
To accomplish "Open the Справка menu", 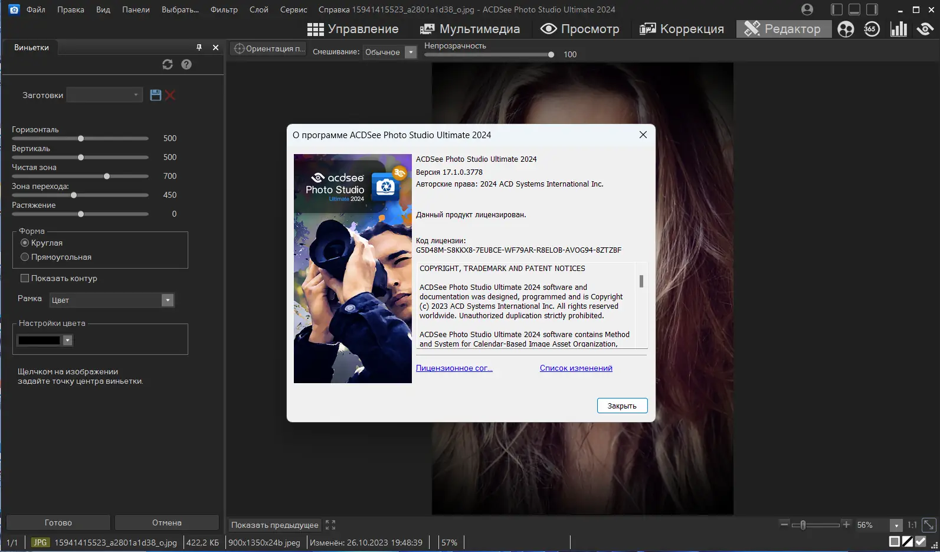I will 334,9.
